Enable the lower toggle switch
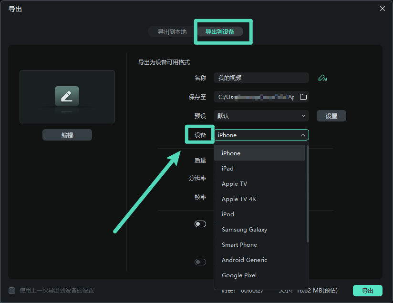Screen dimensions: 393x303 (x=200, y=262)
